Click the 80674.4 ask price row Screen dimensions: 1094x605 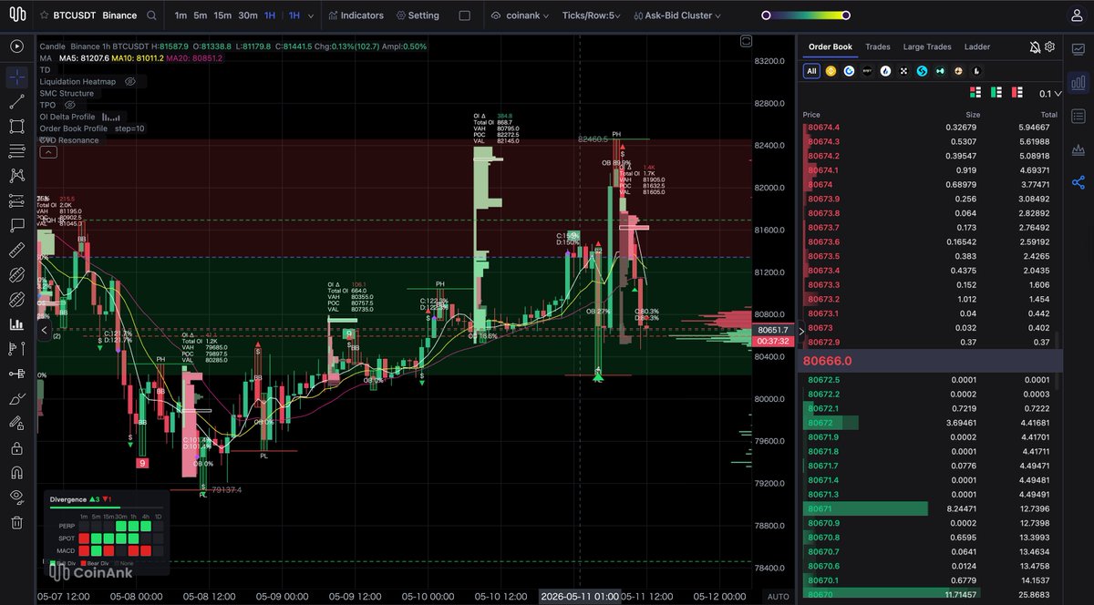pos(930,127)
